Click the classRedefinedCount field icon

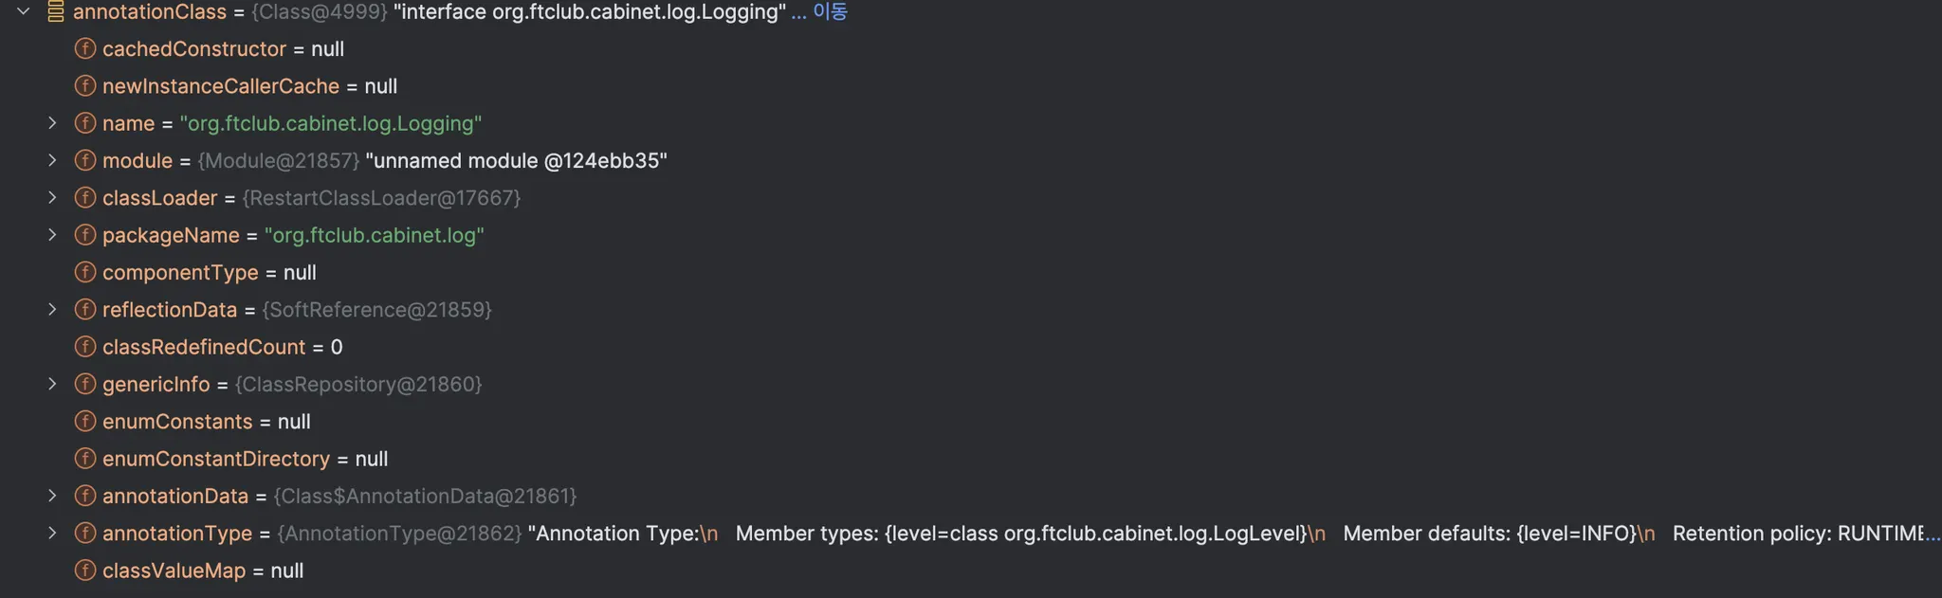coord(85,347)
